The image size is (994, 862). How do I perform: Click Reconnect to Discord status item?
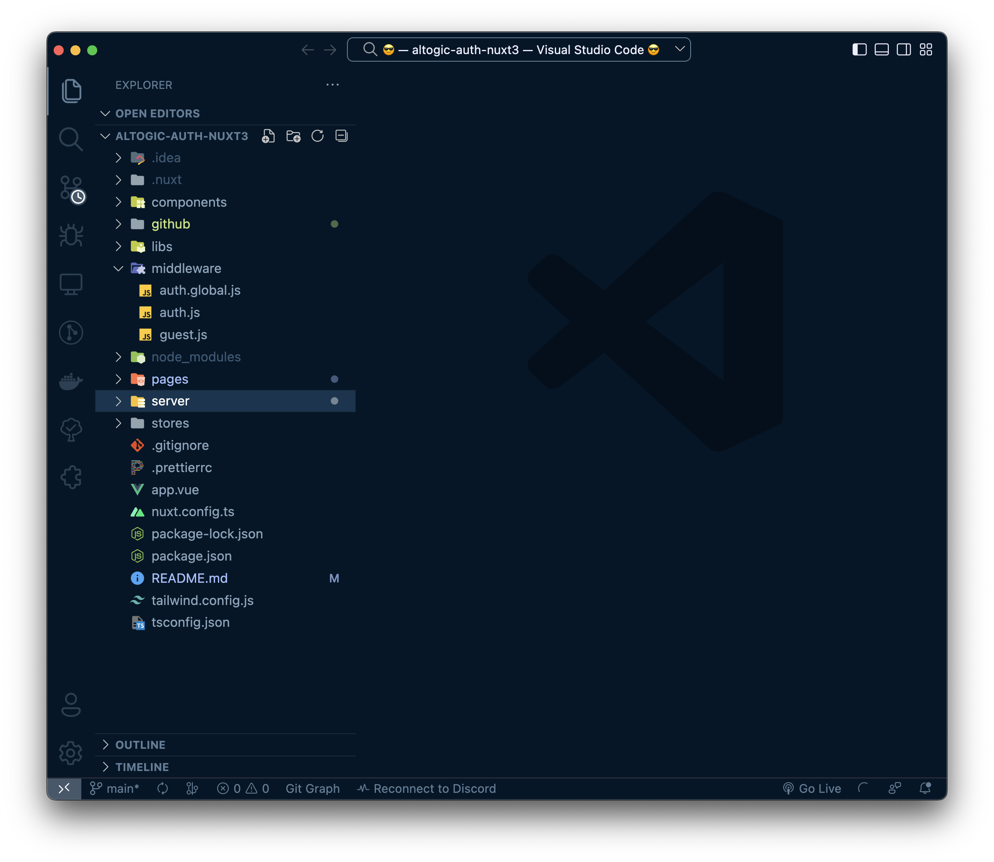427,788
